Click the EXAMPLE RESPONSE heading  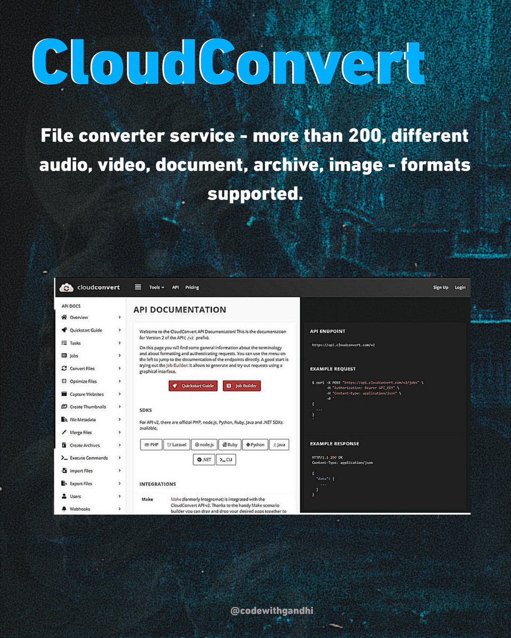[x=334, y=443]
